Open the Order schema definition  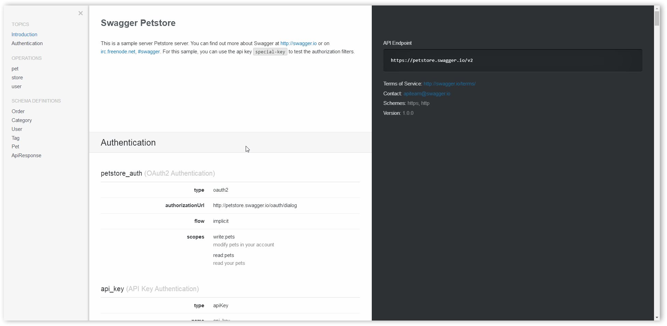click(x=18, y=111)
